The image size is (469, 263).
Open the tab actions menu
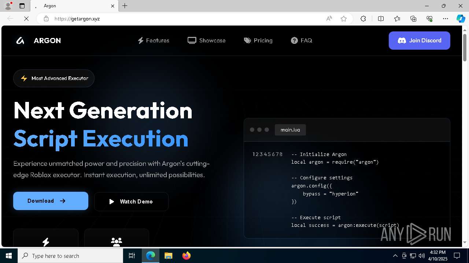(x=22, y=6)
